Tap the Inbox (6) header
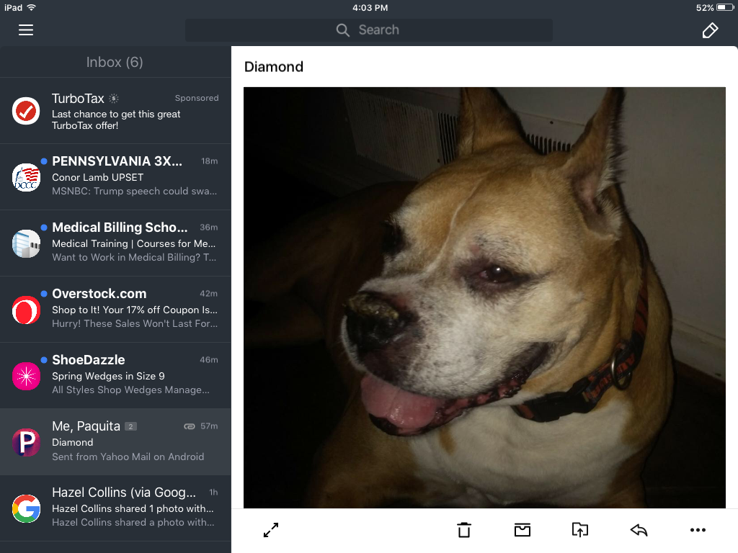The width and height of the screenshot is (738, 553). click(x=115, y=62)
